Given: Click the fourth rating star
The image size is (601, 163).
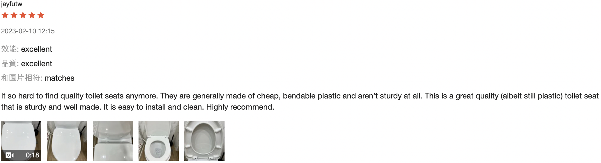Looking at the screenshot, I should click(x=32, y=15).
